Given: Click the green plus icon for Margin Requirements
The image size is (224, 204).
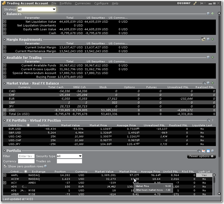Looking at the screenshot, I should pos(213,39).
